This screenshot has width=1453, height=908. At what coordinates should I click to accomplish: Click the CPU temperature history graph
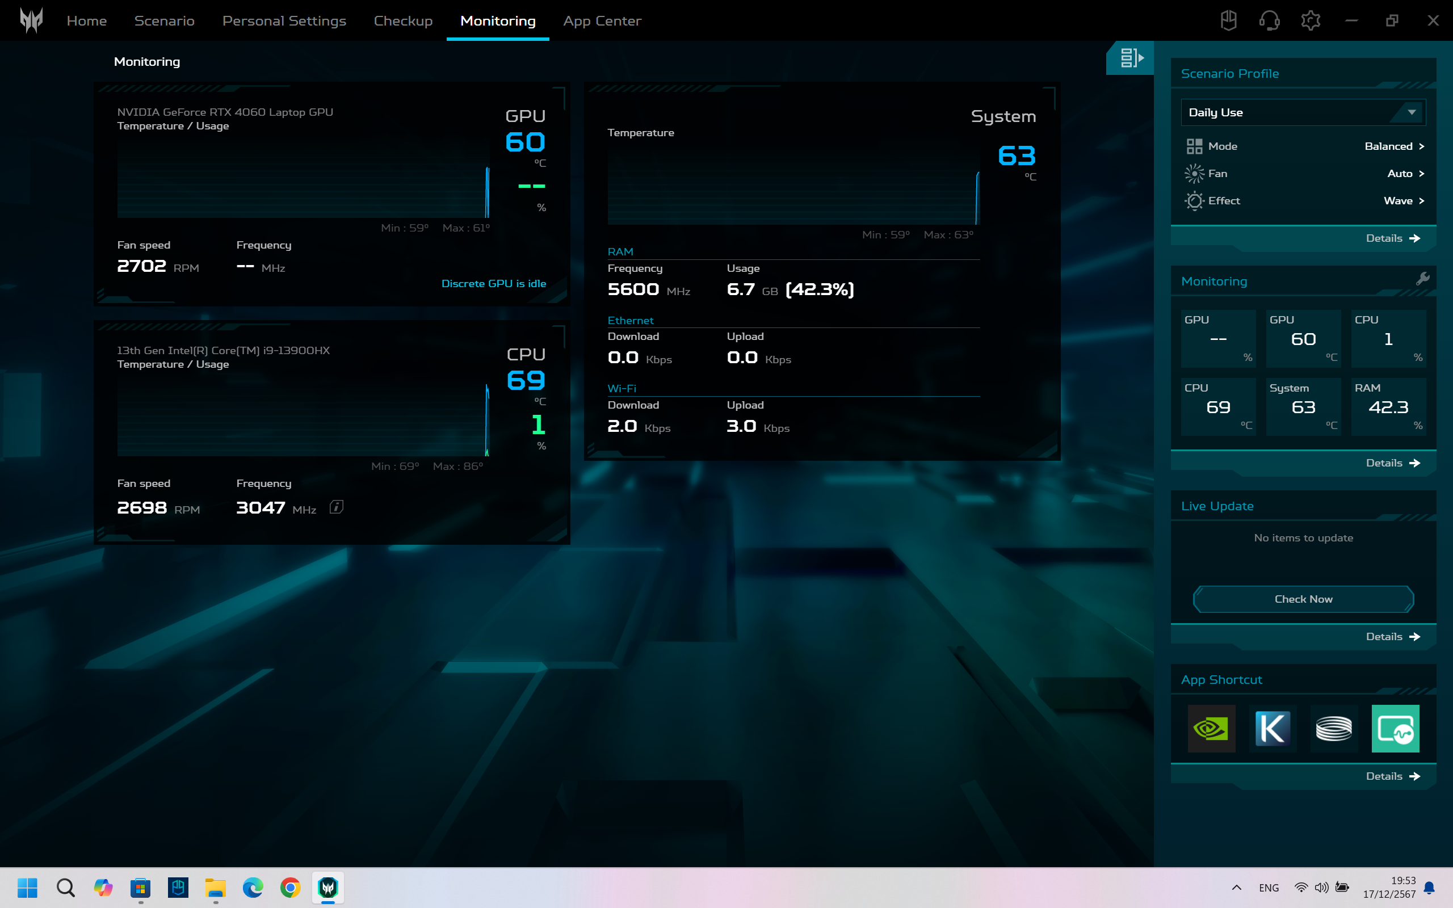click(303, 415)
